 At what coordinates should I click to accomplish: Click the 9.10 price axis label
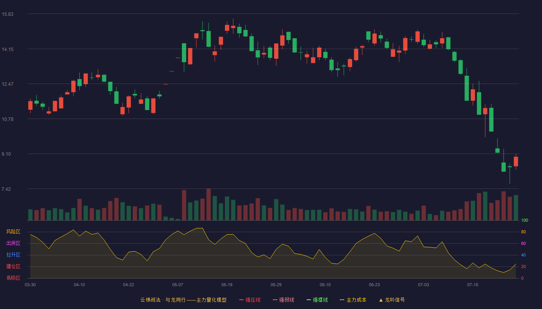[7, 154]
